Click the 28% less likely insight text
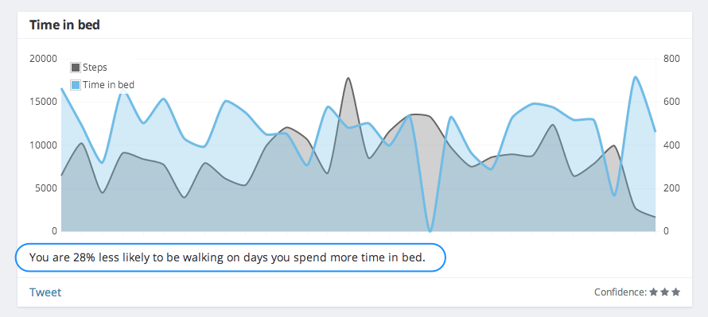The image size is (708, 317). tap(228, 257)
